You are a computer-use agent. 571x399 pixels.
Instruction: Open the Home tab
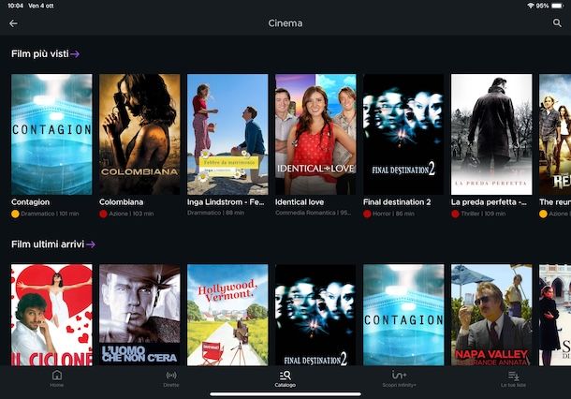57,378
